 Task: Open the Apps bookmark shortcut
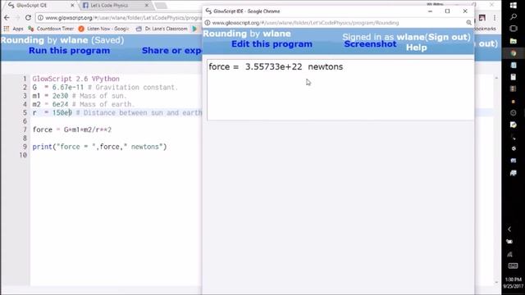coord(14,29)
